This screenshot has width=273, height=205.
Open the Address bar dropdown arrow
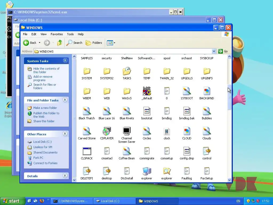[214, 51]
